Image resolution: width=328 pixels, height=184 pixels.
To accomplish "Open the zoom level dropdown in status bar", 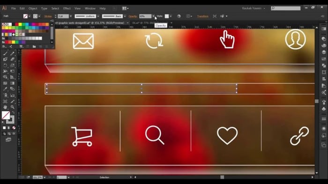I will coord(45,177).
